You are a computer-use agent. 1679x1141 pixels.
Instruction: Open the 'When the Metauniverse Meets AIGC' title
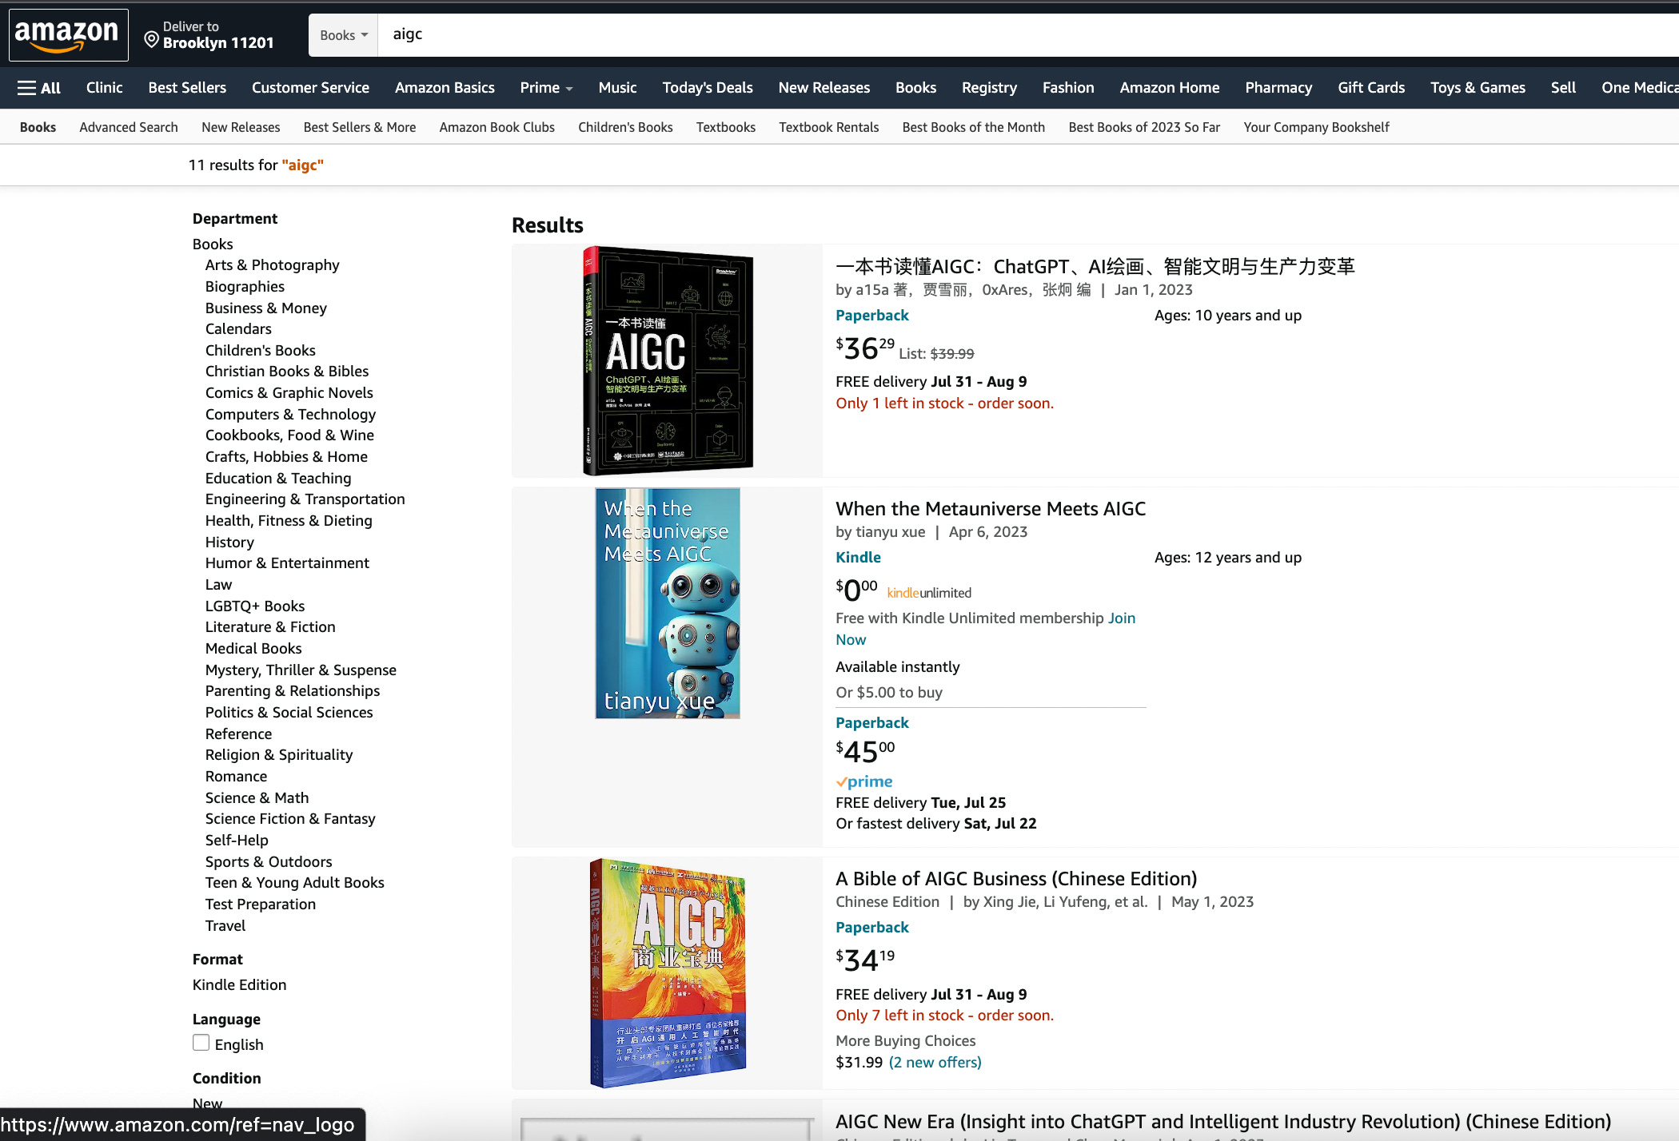(x=991, y=508)
